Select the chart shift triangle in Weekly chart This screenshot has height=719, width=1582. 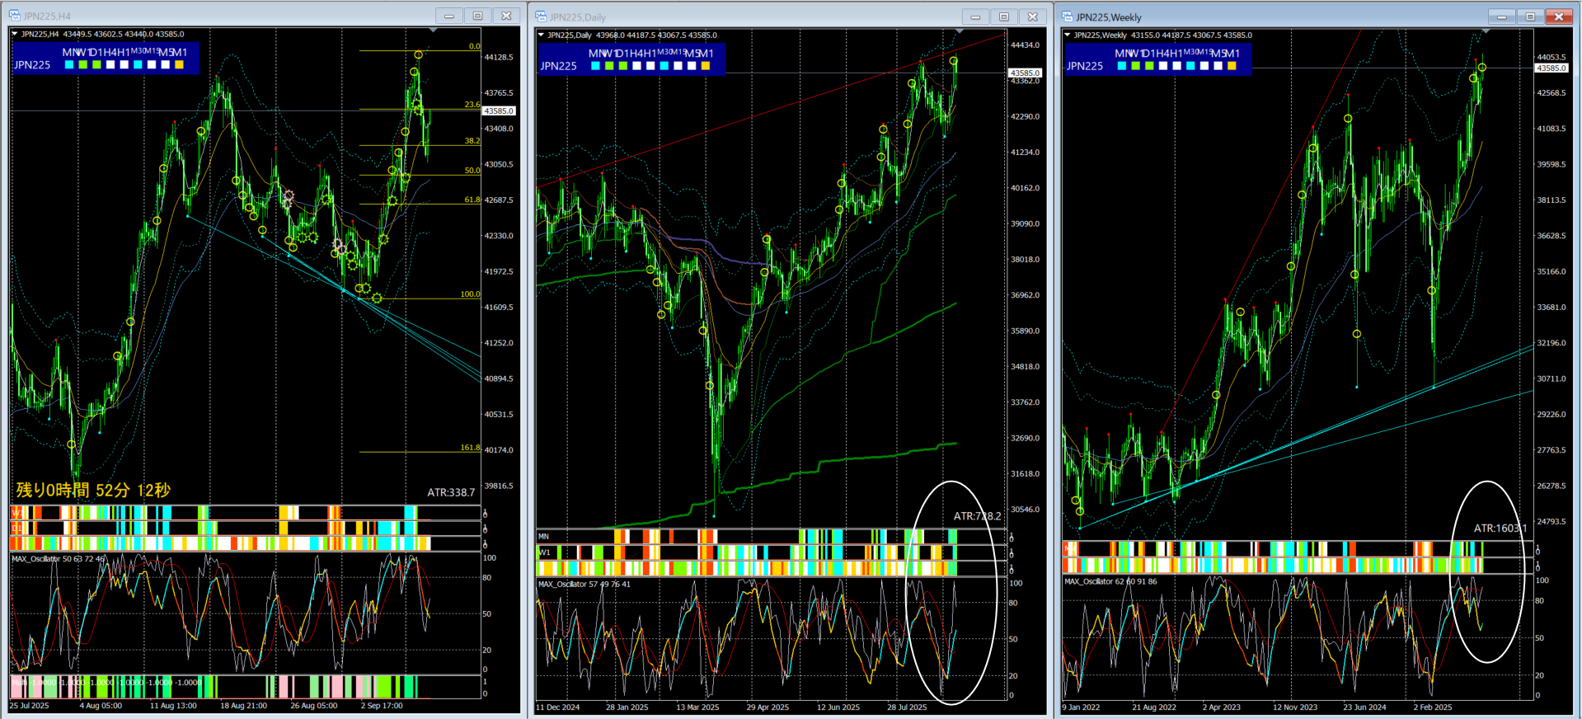1486,31
